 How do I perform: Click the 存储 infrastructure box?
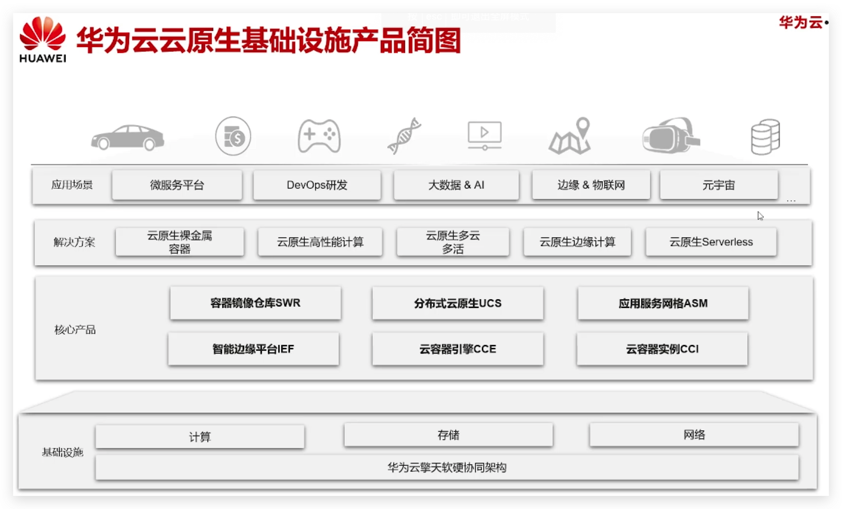point(448,435)
